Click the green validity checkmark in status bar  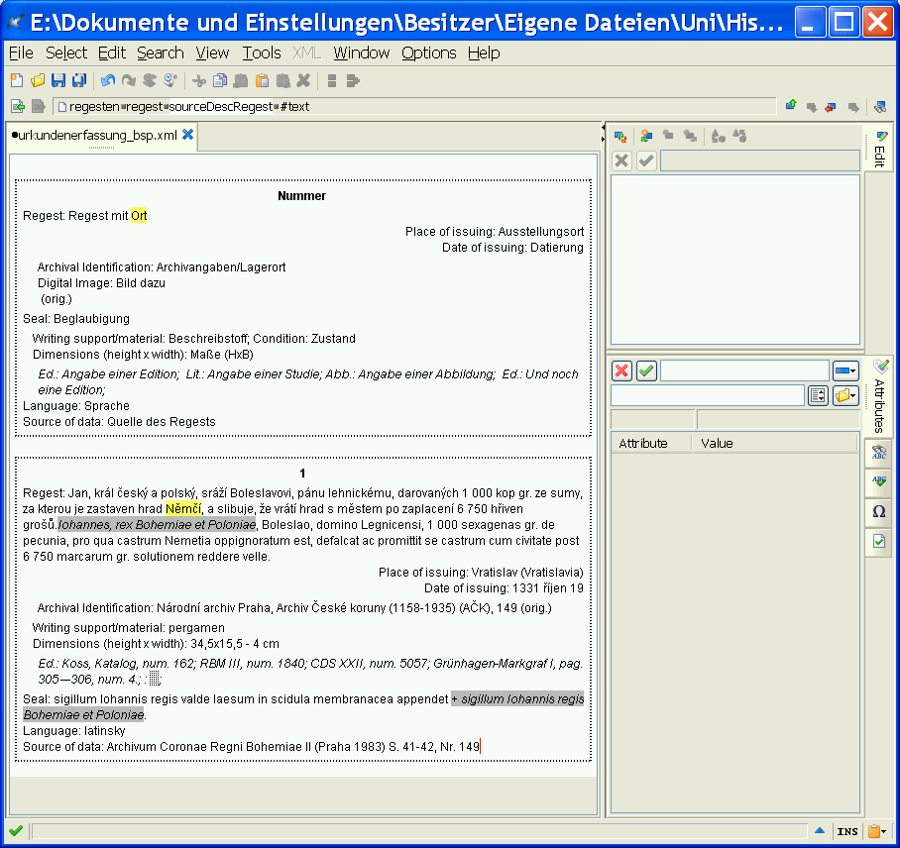click(x=16, y=830)
